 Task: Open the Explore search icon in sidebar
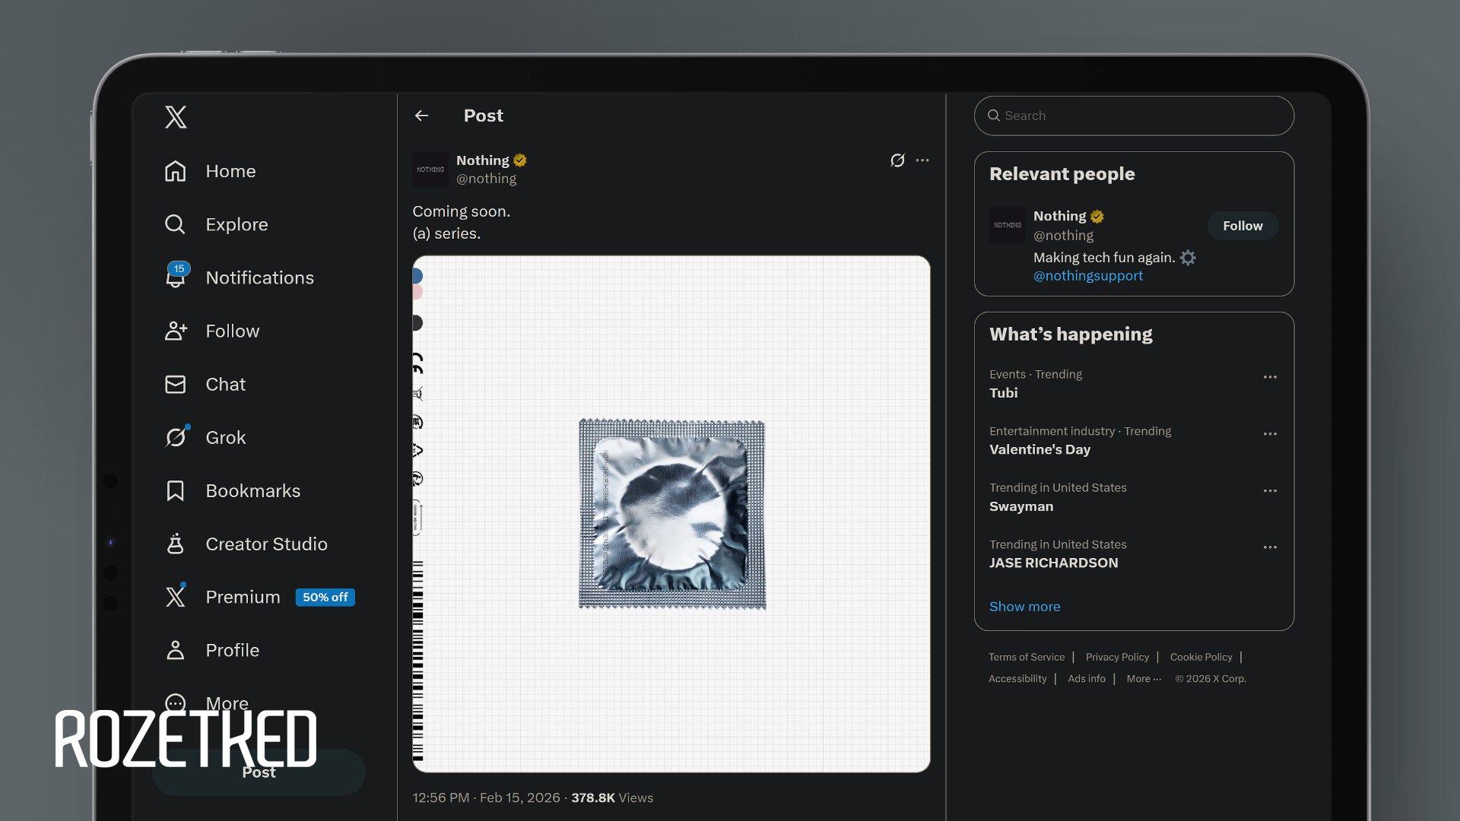(x=175, y=224)
